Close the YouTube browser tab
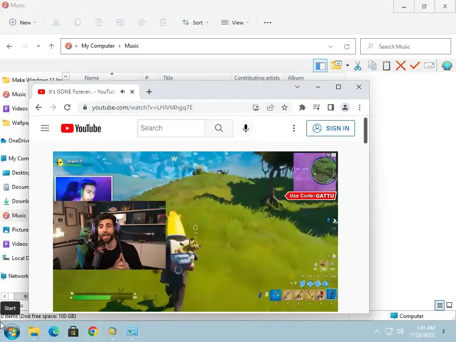 132,92
